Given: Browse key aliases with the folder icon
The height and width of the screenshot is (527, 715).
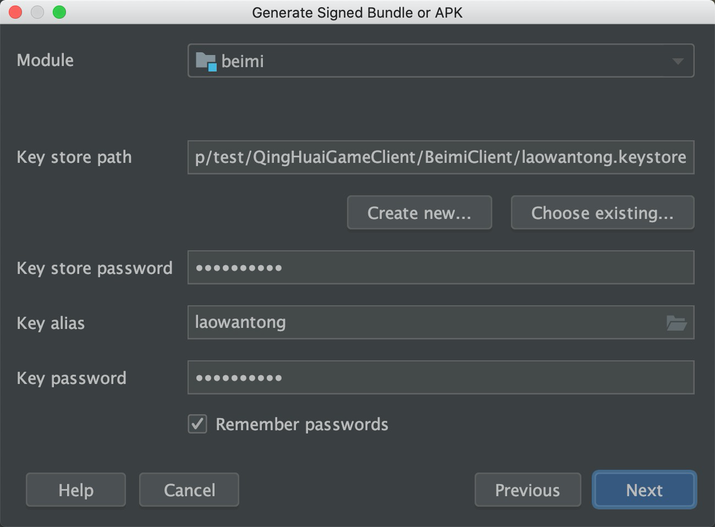Looking at the screenshot, I should pyautogui.click(x=676, y=323).
